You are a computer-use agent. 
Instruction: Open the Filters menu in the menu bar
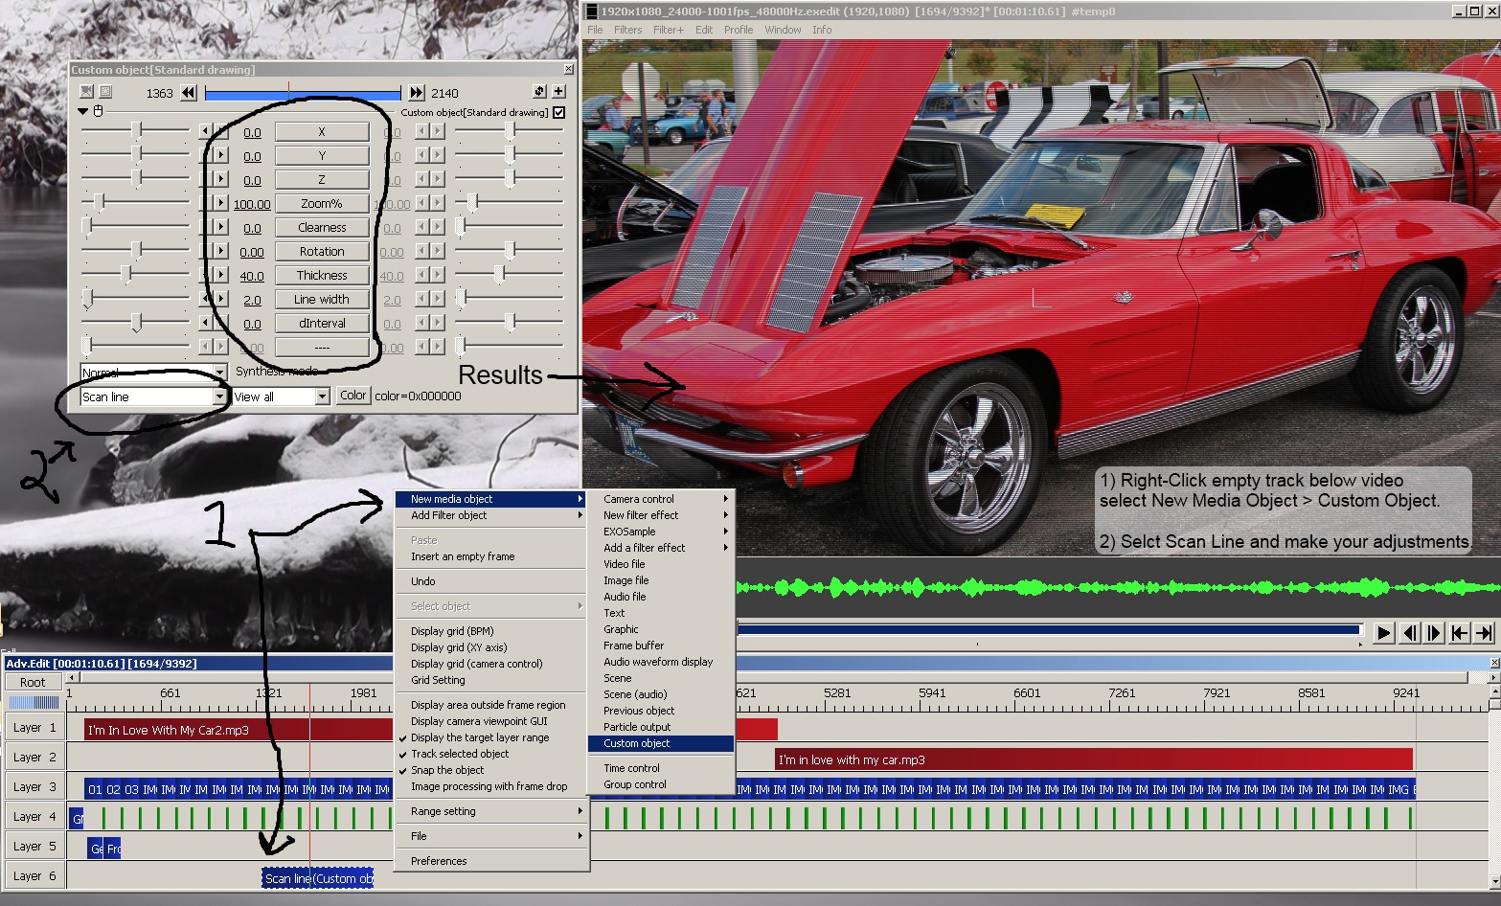[628, 30]
